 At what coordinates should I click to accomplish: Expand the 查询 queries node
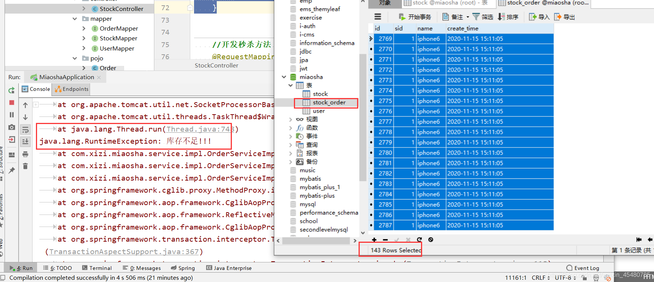[x=290, y=145]
